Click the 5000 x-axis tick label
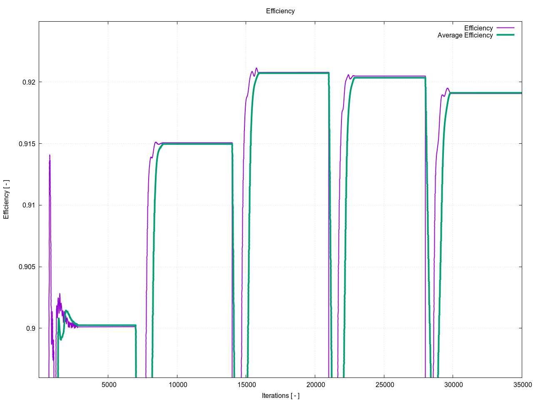 point(109,385)
